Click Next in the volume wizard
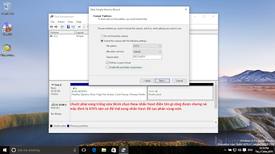Viewport: 275px width, 154px height. 162,81
